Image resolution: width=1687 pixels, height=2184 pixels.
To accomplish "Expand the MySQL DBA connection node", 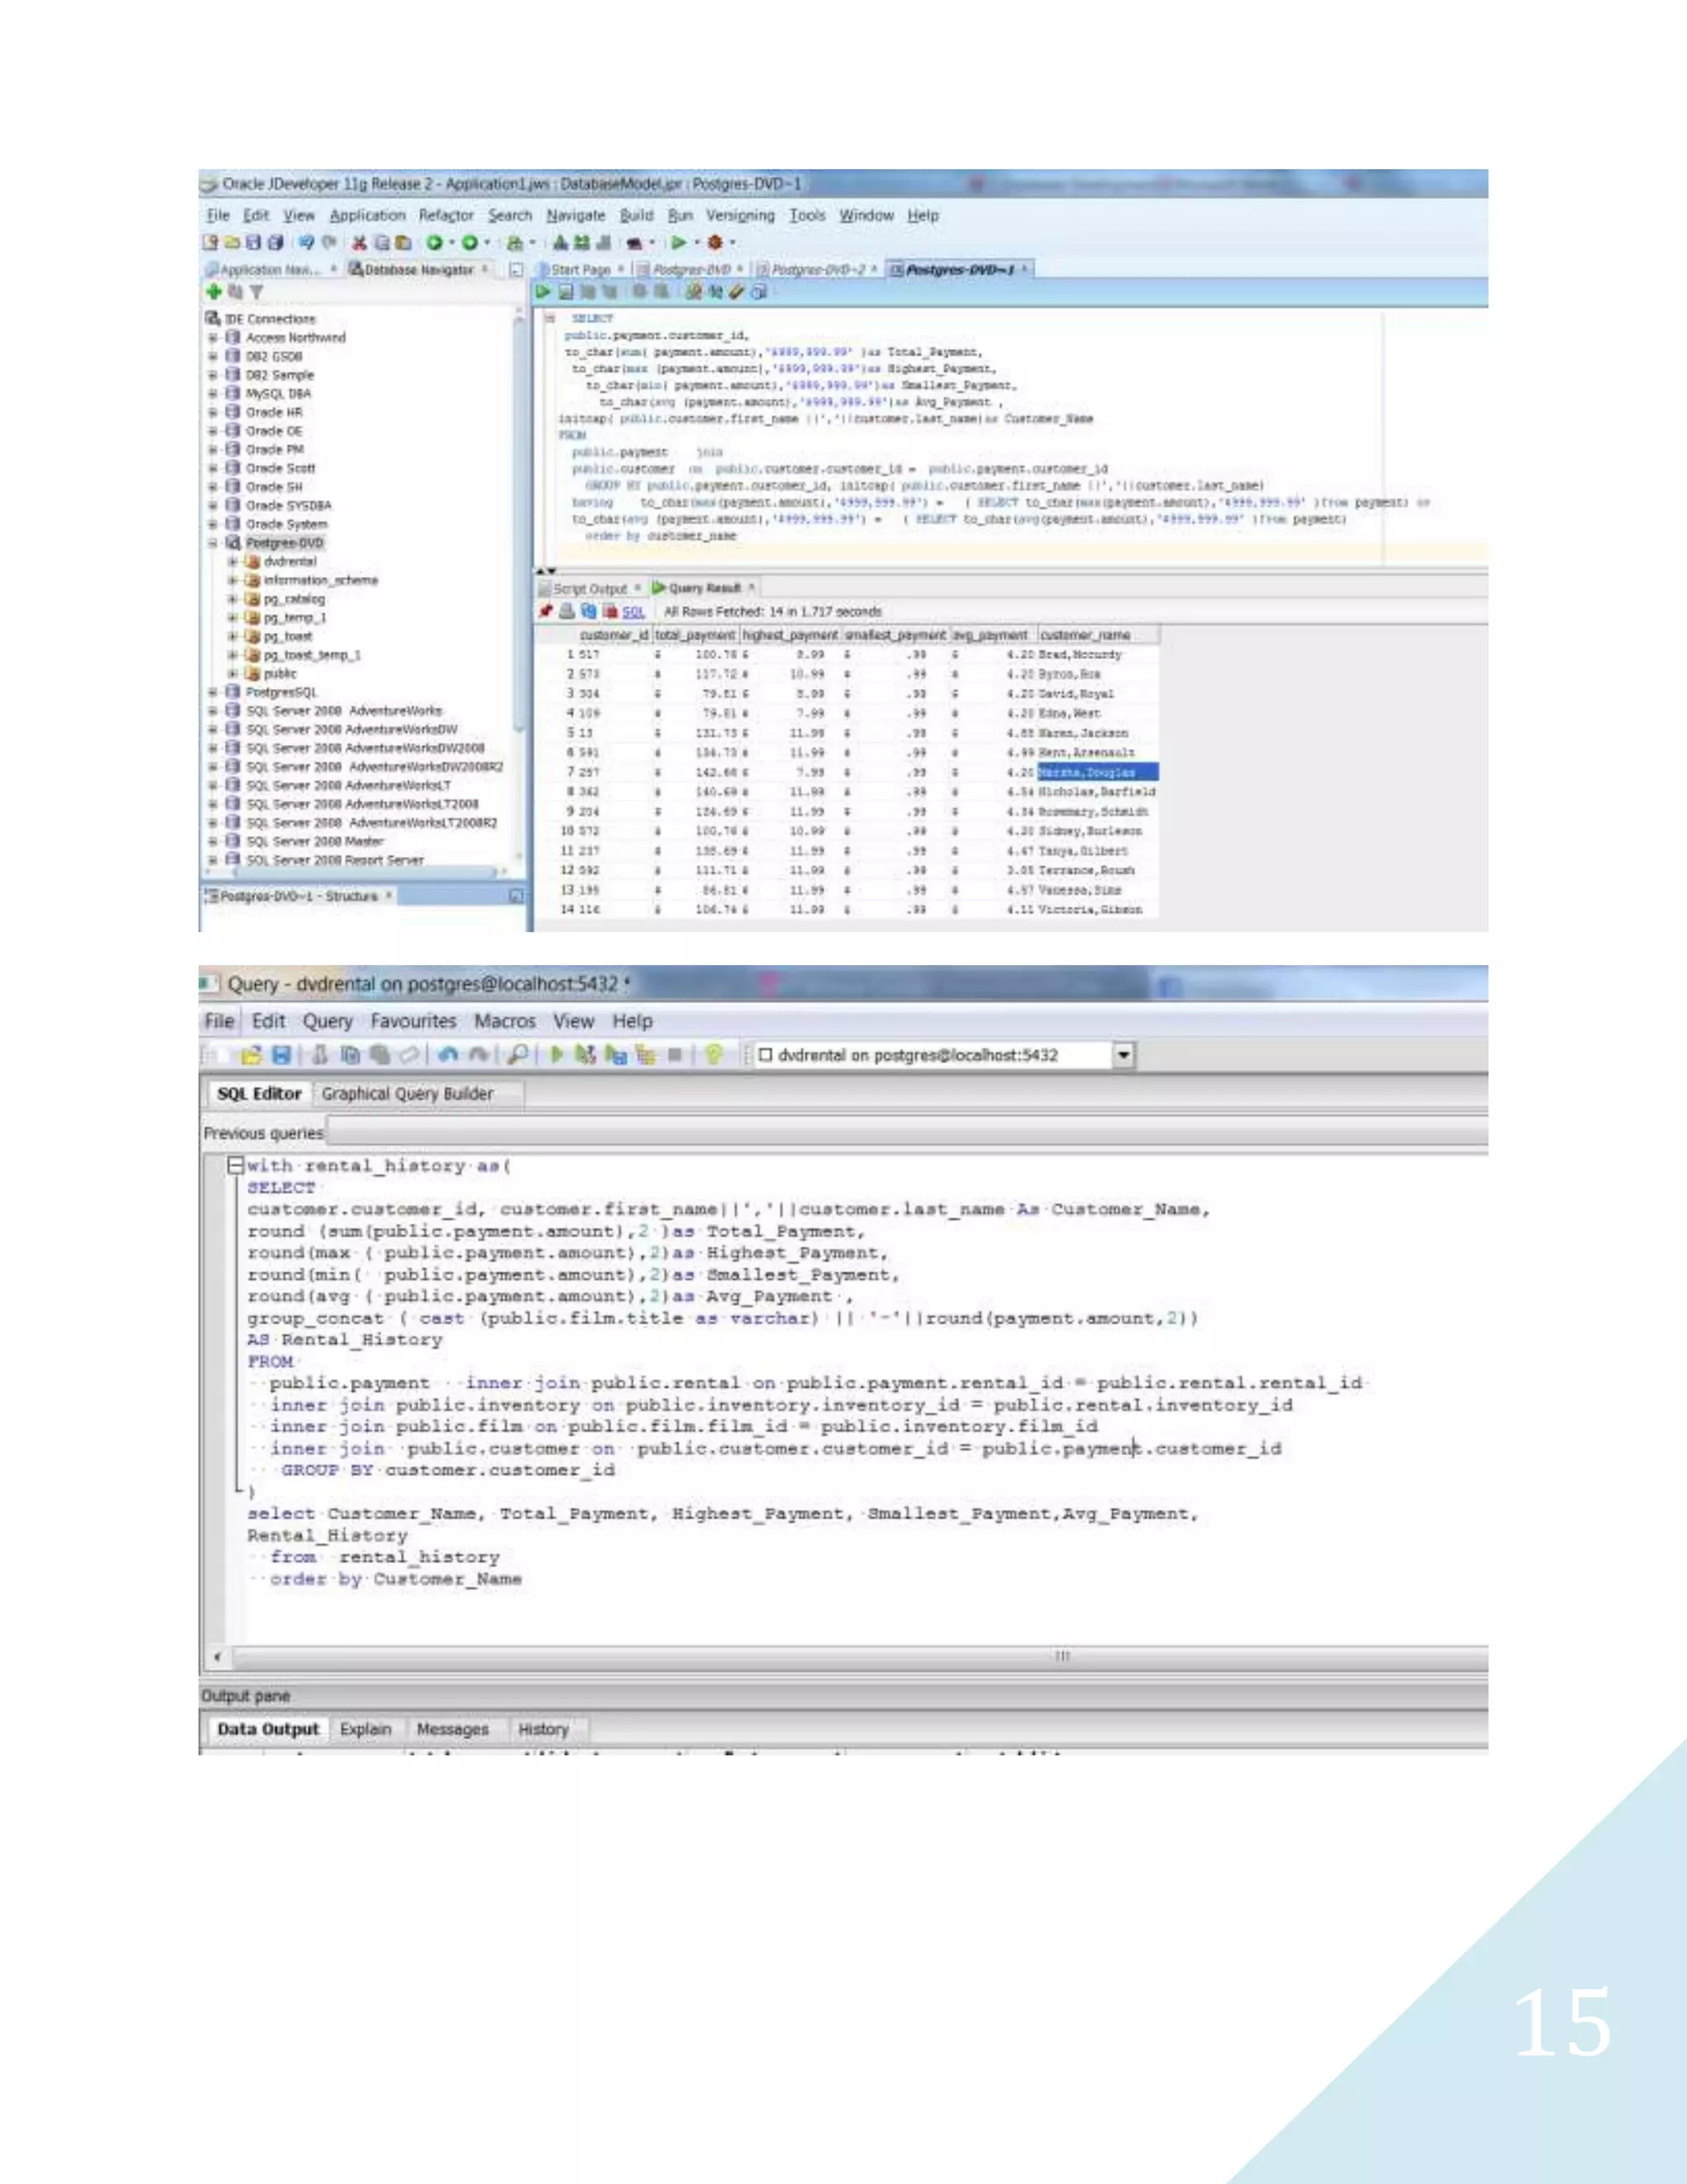I will 213,394.
